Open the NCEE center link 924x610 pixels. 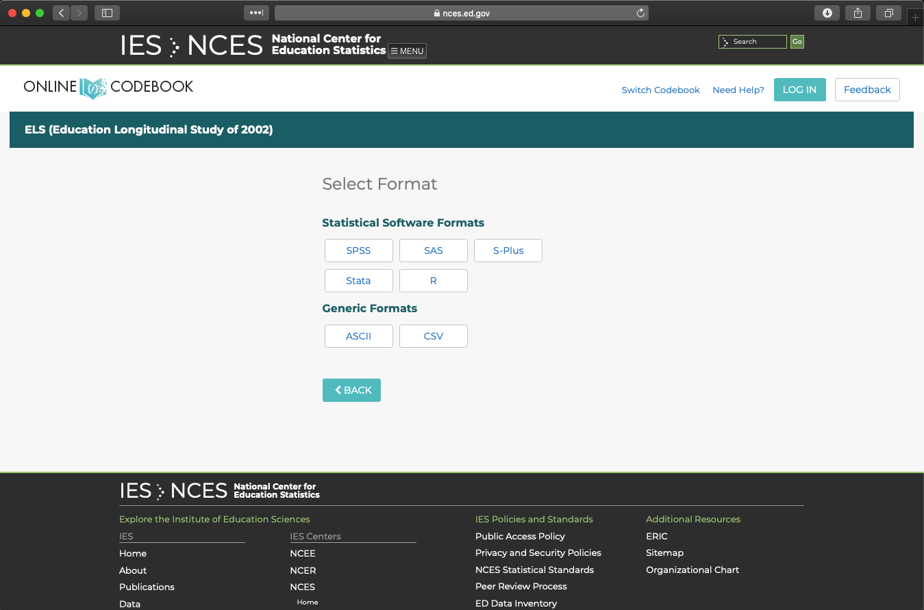click(303, 553)
